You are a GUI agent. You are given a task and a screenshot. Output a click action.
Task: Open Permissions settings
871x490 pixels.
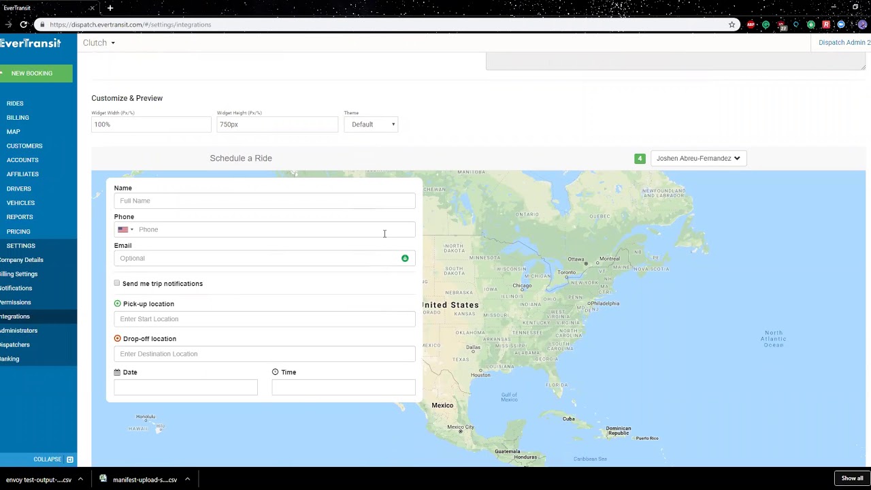[15, 303]
